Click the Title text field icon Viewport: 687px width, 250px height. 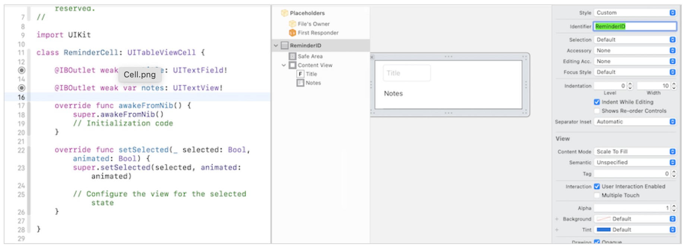coord(300,74)
